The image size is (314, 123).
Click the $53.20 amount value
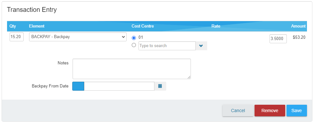coord(299,37)
